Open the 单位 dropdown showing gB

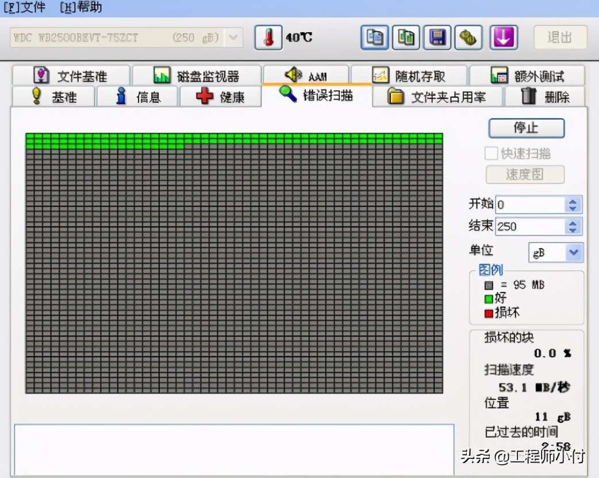(571, 252)
